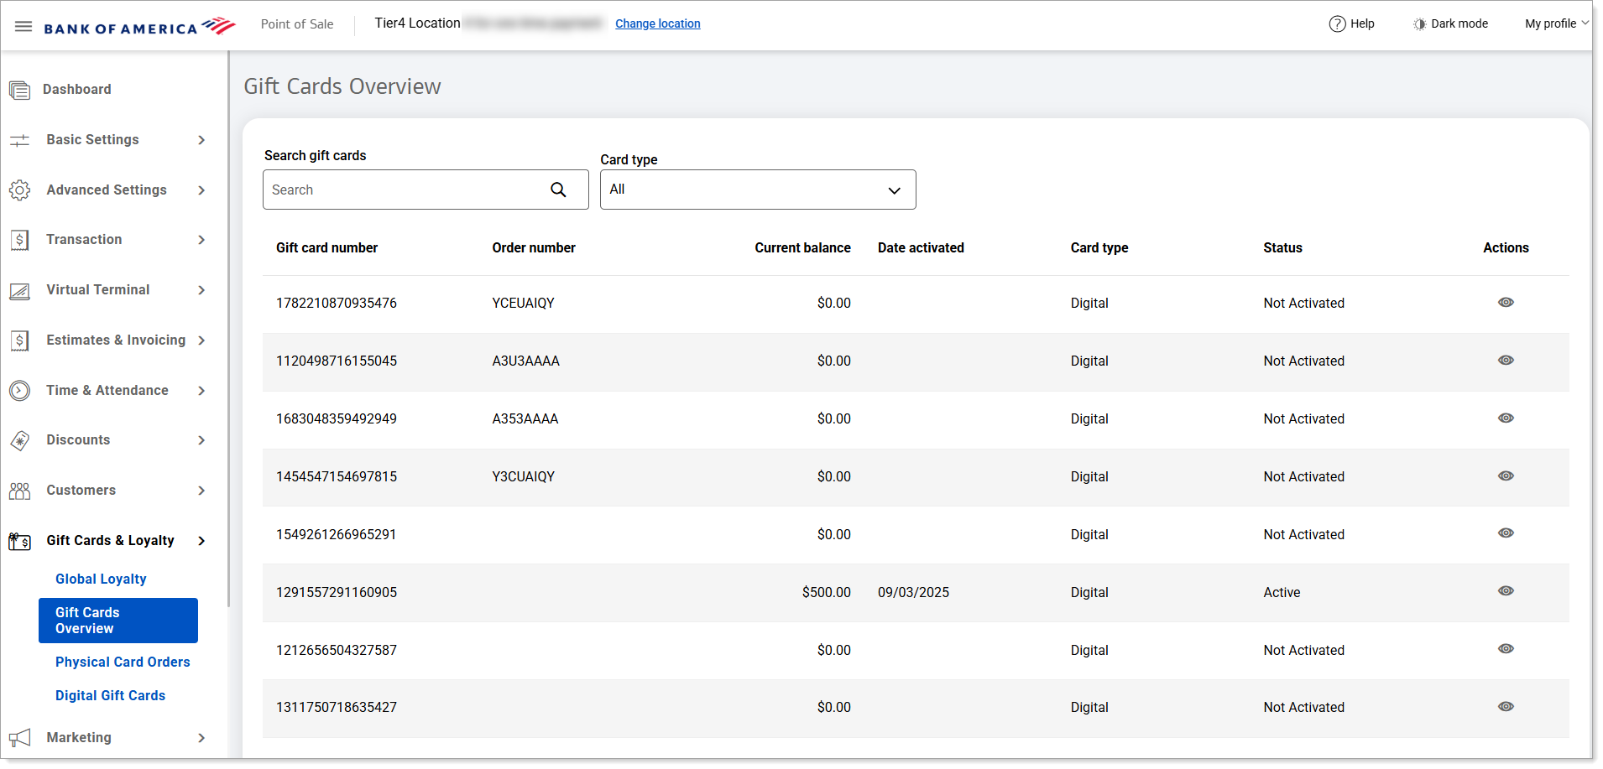This screenshot has width=1603, height=769.
Task: View details for card ordered under A3U3AAAA
Action: [x=1506, y=361]
